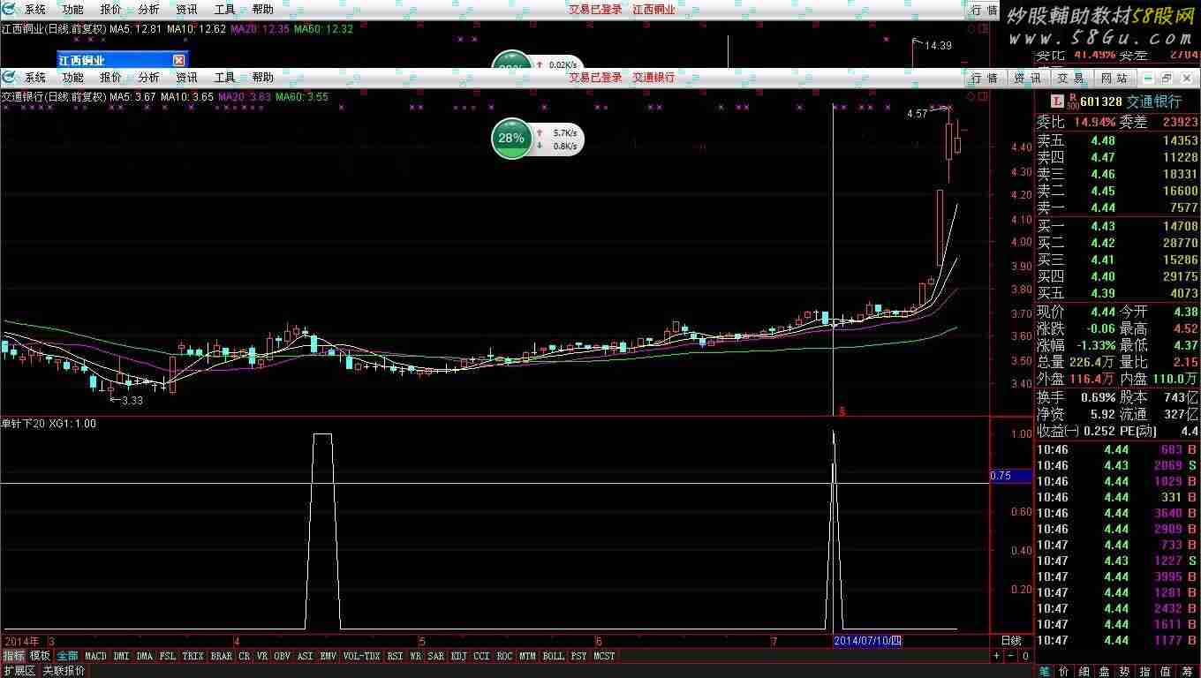Image resolution: width=1201 pixels, height=678 pixels.
Task: Open 系统 menu in the 江西铜业 window
Action: click(35, 10)
